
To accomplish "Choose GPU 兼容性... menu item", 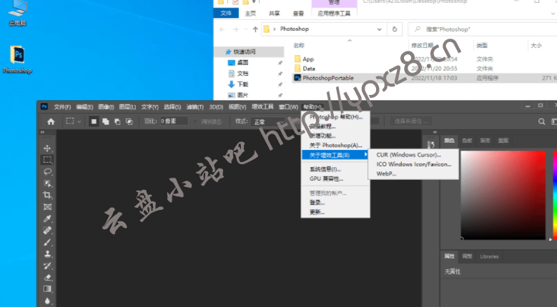I will pos(335,178).
